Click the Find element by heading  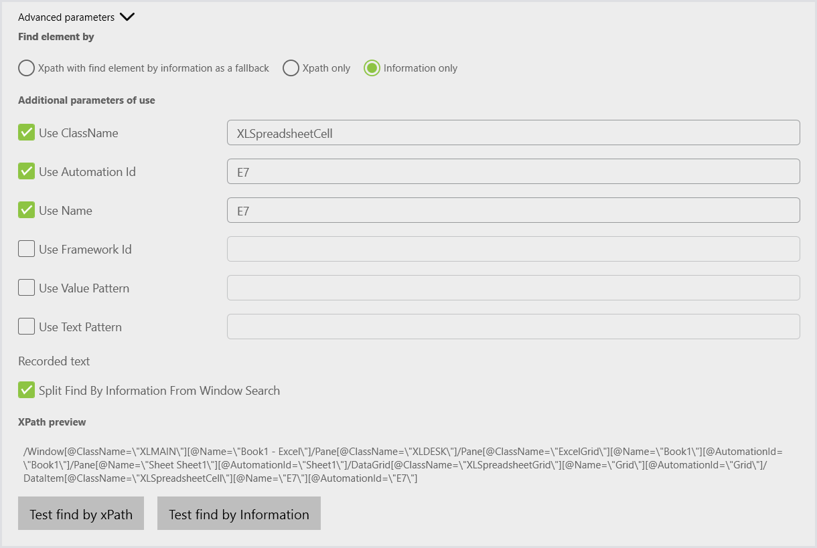click(x=56, y=37)
